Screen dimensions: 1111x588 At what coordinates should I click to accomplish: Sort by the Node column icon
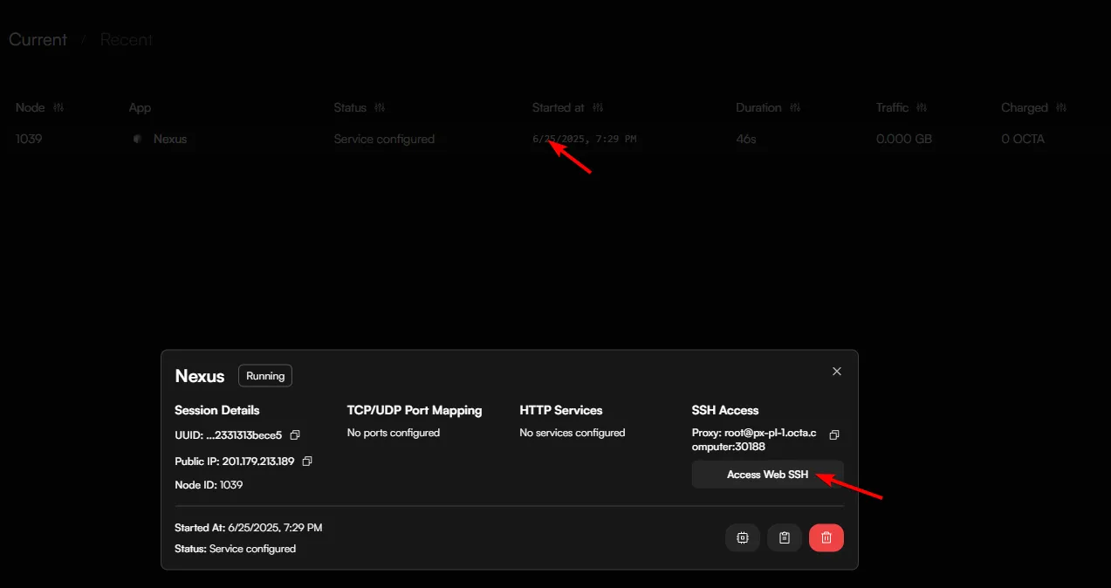[58, 107]
